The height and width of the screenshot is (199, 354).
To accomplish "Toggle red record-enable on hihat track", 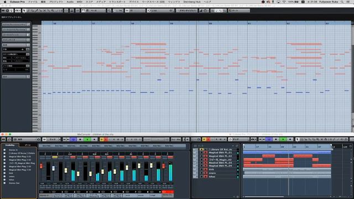I will pyautogui.click(x=205, y=177).
